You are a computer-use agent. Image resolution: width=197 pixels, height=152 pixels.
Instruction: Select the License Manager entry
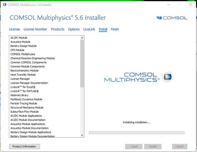(20, 79)
